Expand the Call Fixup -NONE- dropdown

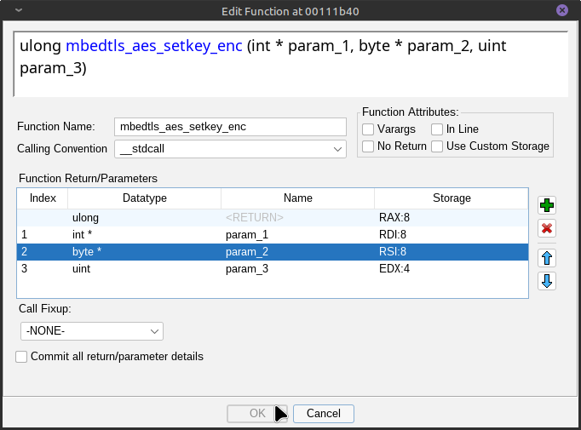click(91, 331)
